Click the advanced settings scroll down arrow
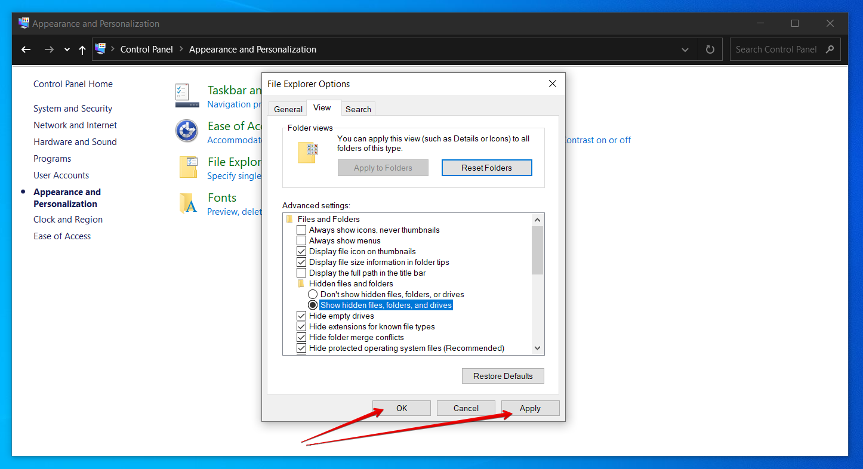Image resolution: width=863 pixels, height=469 pixels. (538, 348)
